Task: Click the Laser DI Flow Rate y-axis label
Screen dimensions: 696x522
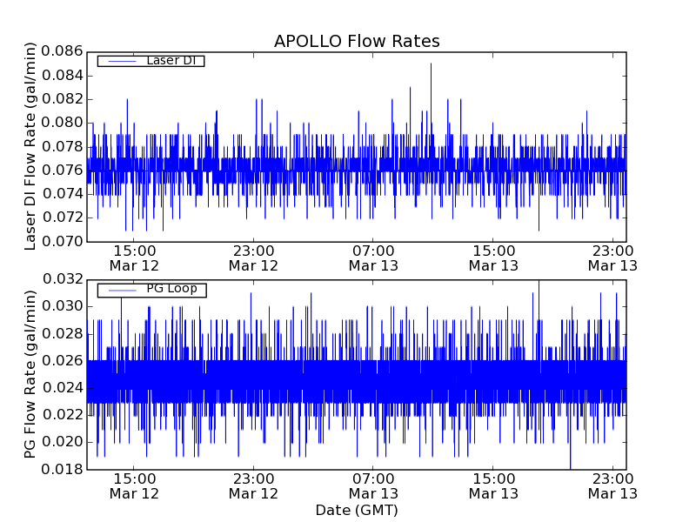Action: pyautogui.click(x=30, y=146)
